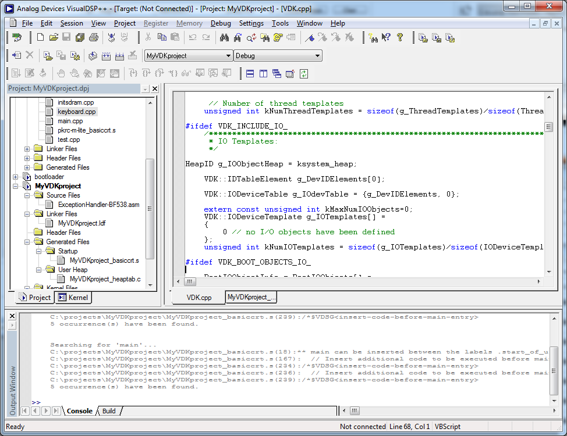567x436 pixels.
Task: Click the green refresh window icon
Action: 304,74
